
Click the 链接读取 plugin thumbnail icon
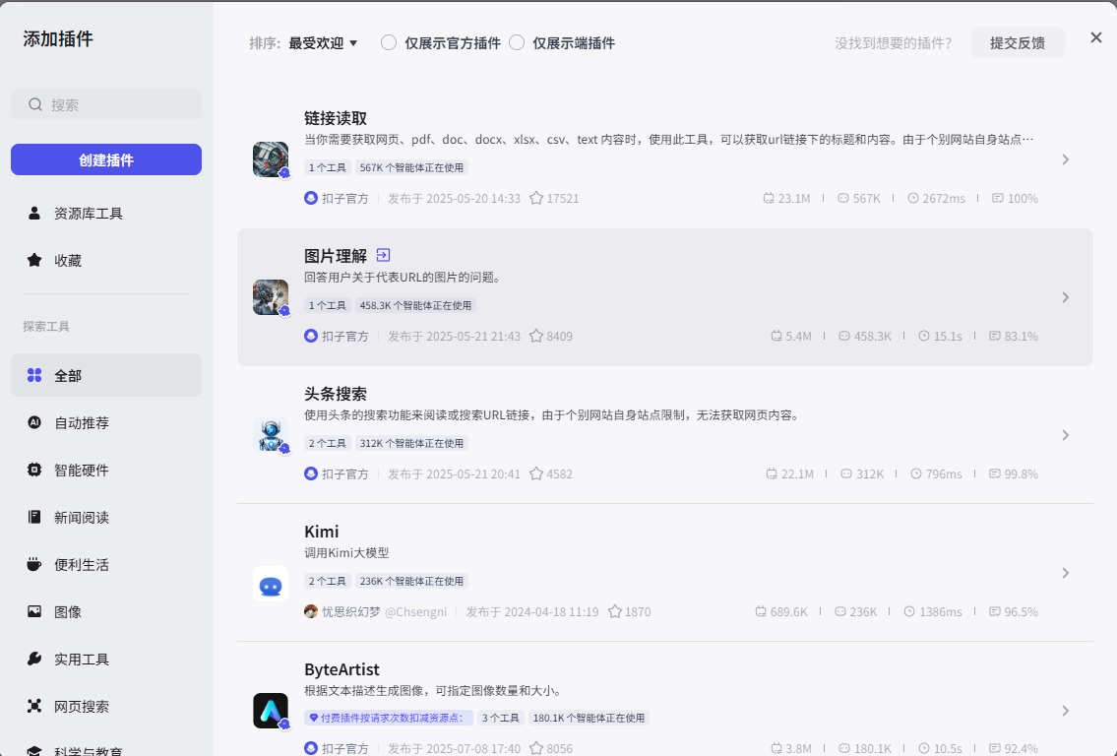pos(271,159)
